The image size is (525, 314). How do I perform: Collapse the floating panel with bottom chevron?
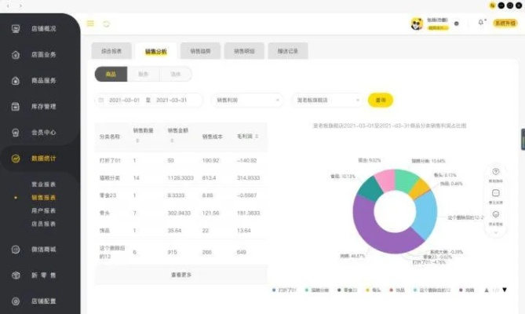pyautogui.click(x=496, y=232)
